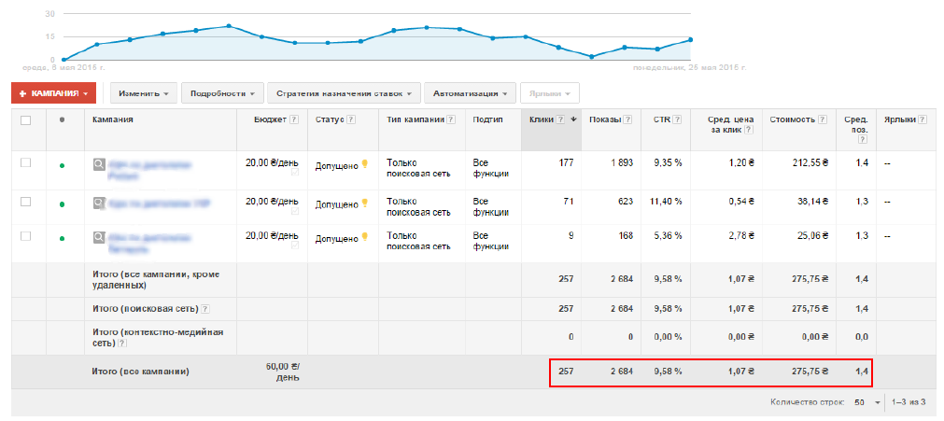
Task: Open help icon for Сред. цена за клик
Action: pyautogui.click(x=749, y=130)
